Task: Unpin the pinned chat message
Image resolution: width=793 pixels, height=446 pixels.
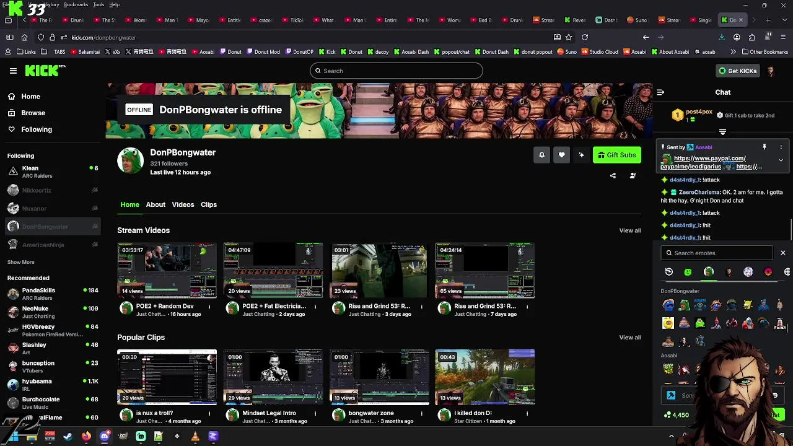Action: pyautogui.click(x=765, y=147)
